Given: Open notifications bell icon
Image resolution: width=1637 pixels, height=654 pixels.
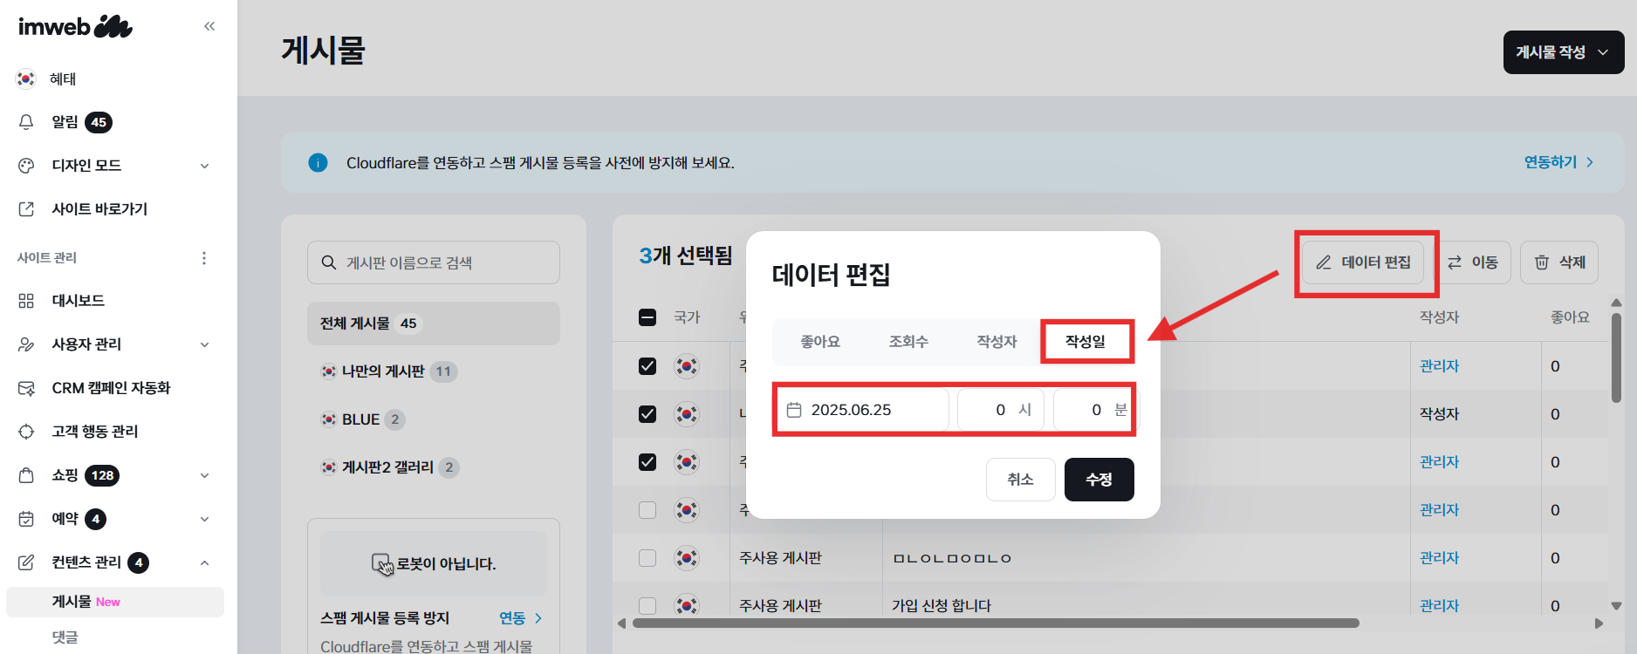Looking at the screenshot, I should click(26, 122).
